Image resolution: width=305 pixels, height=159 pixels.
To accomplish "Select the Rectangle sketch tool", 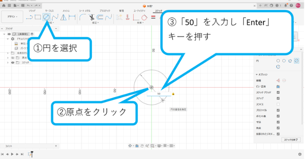I will pyautogui.click(x=38, y=17).
